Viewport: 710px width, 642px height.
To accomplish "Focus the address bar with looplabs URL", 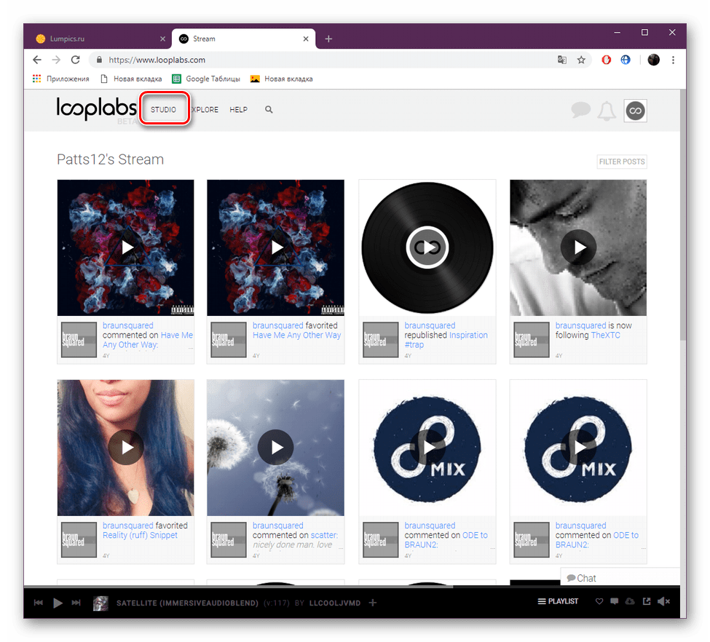I will [x=326, y=60].
